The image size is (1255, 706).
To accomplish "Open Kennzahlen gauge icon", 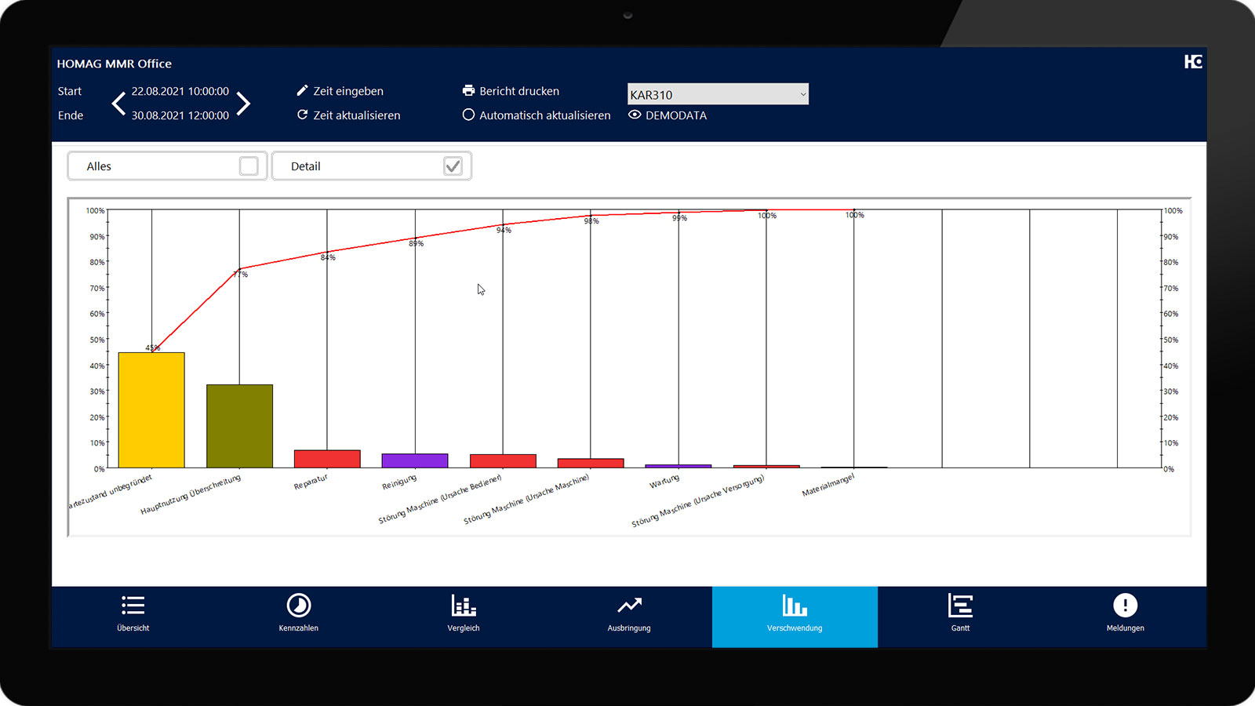I will 298,606.
